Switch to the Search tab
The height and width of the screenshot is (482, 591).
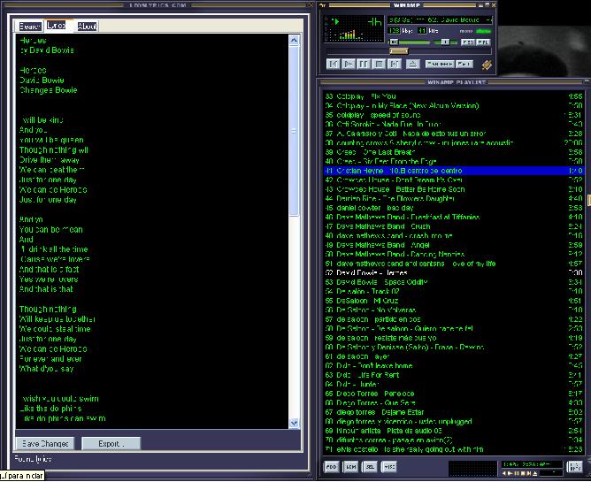pyautogui.click(x=30, y=27)
